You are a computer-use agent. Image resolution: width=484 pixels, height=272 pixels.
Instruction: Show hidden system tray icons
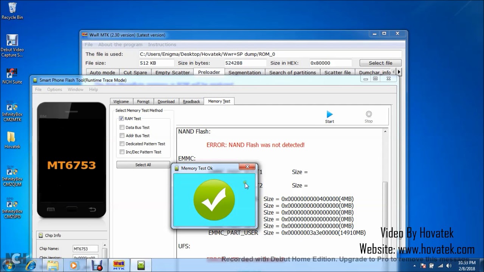click(x=415, y=266)
